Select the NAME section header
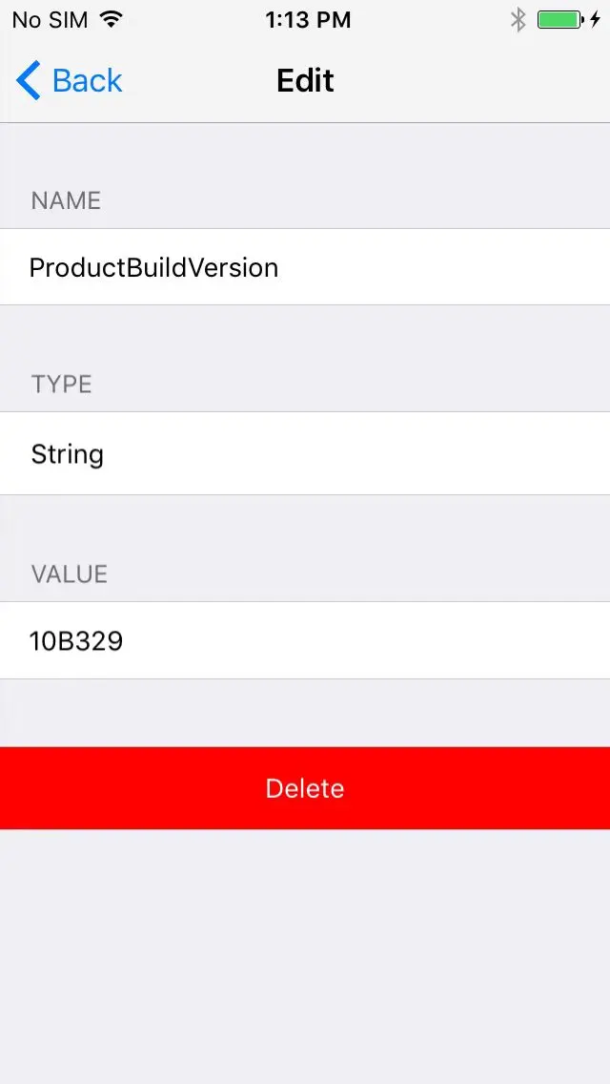Viewport: 610px width, 1084px height. (67, 200)
